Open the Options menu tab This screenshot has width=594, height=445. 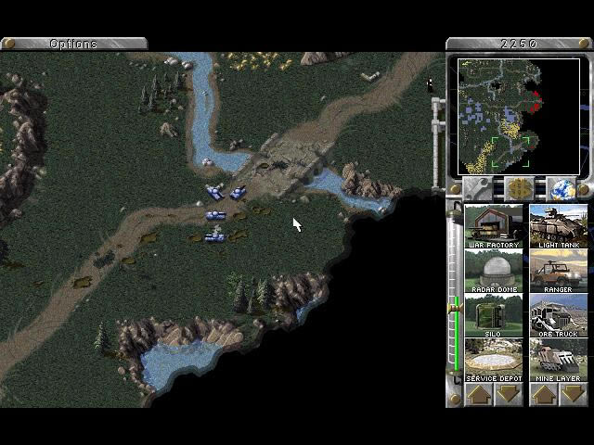click(x=74, y=44)
